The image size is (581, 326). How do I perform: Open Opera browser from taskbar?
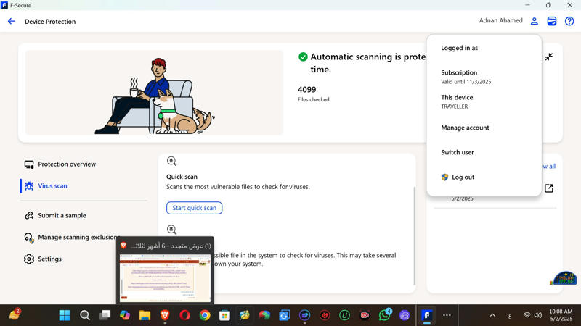[185, 315]
